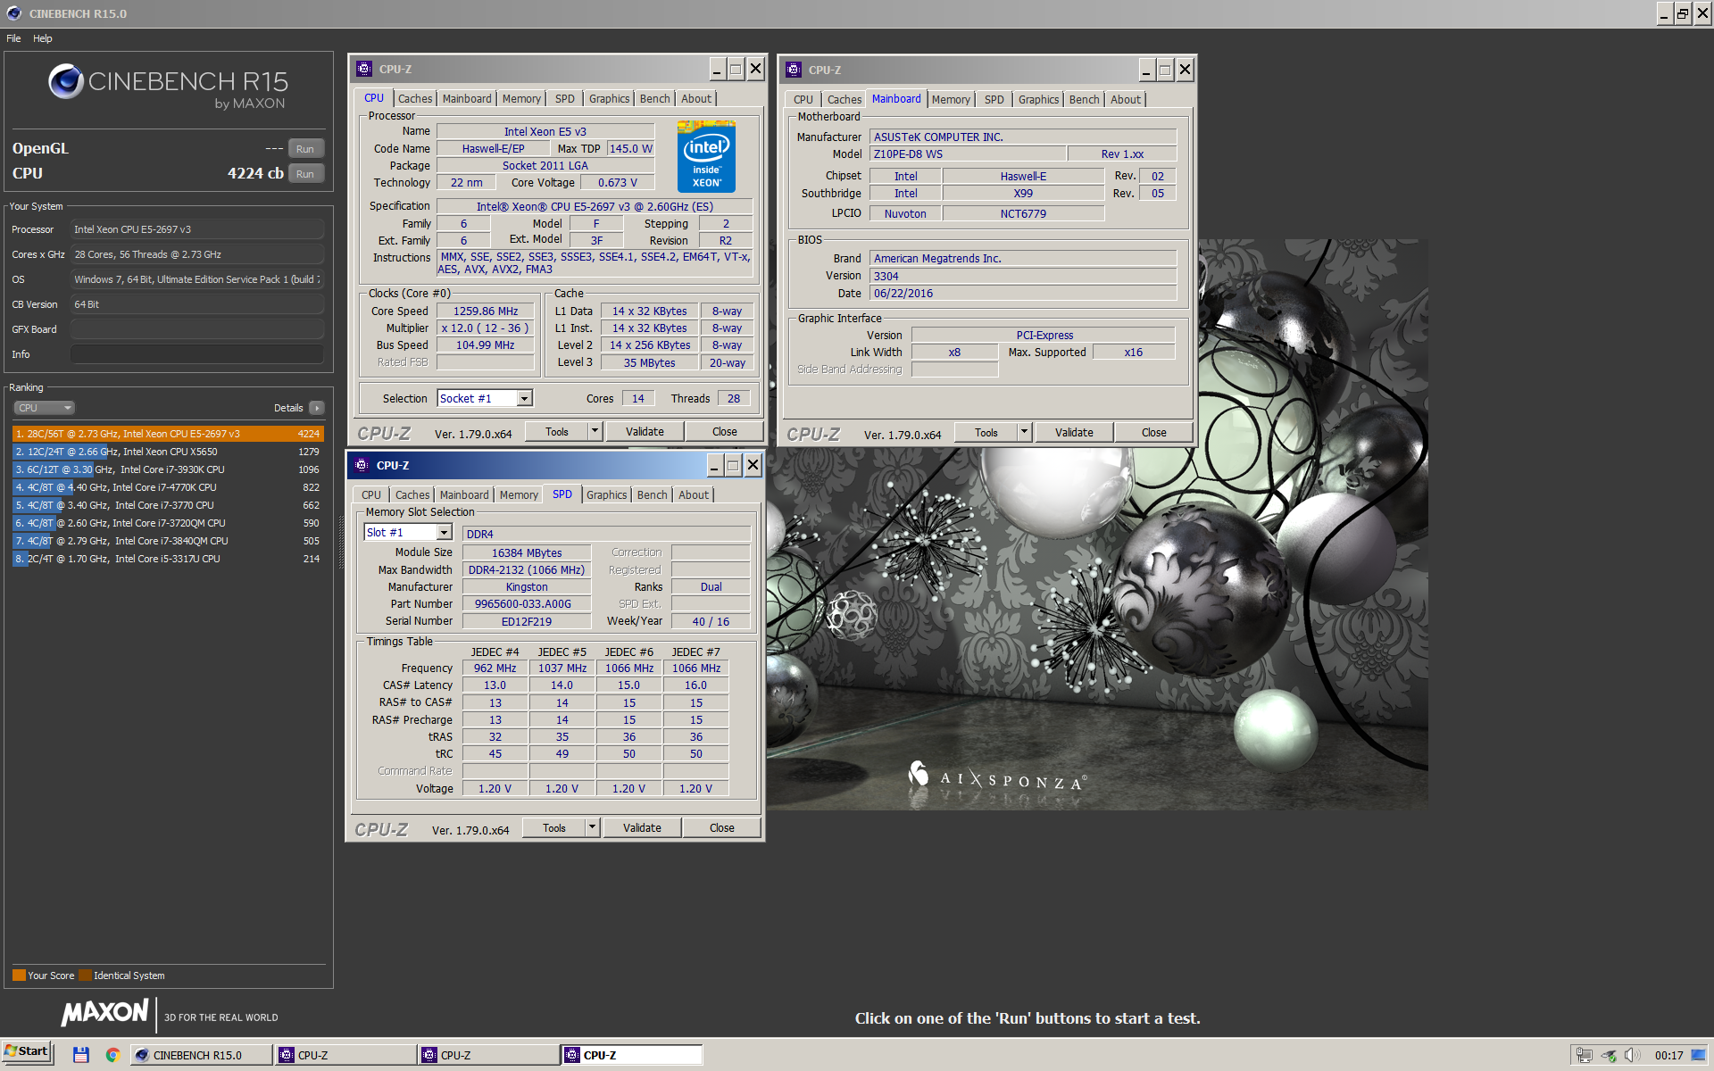Click Tools button in top-left CPU-Z window
The width and height of the screenshot is (1714, 1071).
point(557,432)
